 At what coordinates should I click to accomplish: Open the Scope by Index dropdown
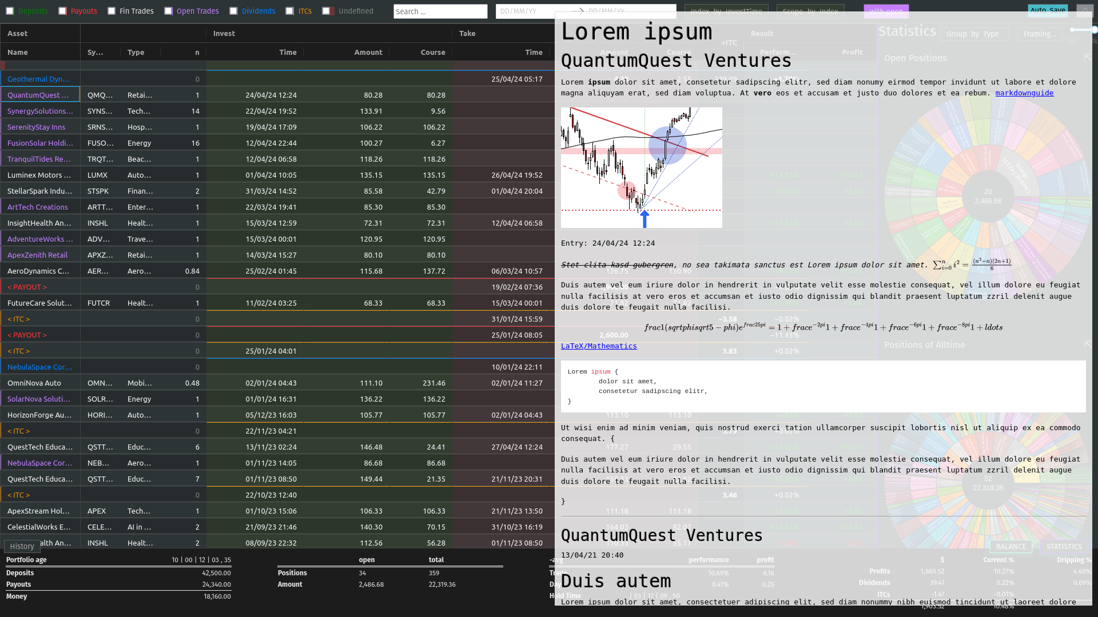(x=809, y=11)
